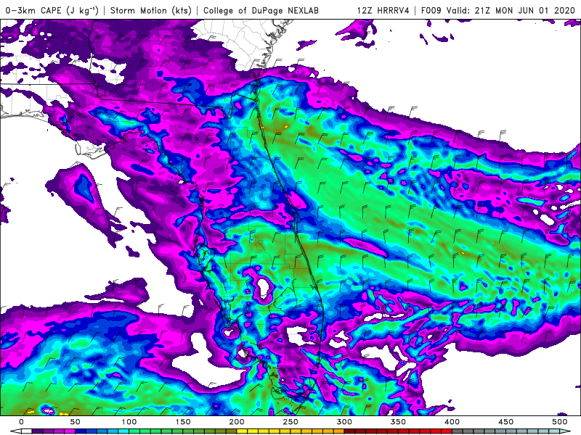581x435 pixels.
Task: Click the '0' label on the color scale
Action: click(22, 422)
